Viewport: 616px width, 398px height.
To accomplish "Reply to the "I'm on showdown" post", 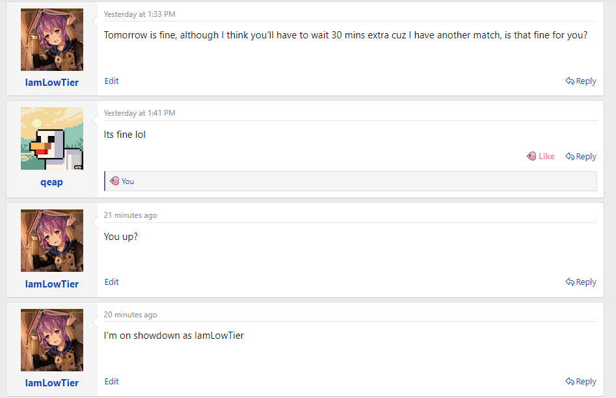I will [581, 382].
